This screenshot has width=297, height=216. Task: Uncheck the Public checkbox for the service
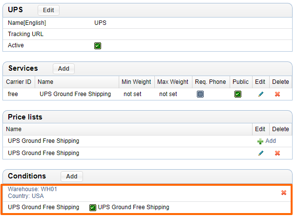click(238, 94)
